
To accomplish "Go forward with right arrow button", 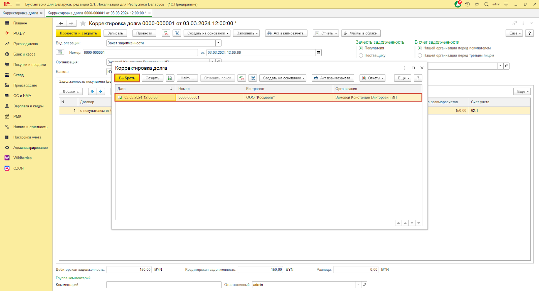I will (71, 23).
